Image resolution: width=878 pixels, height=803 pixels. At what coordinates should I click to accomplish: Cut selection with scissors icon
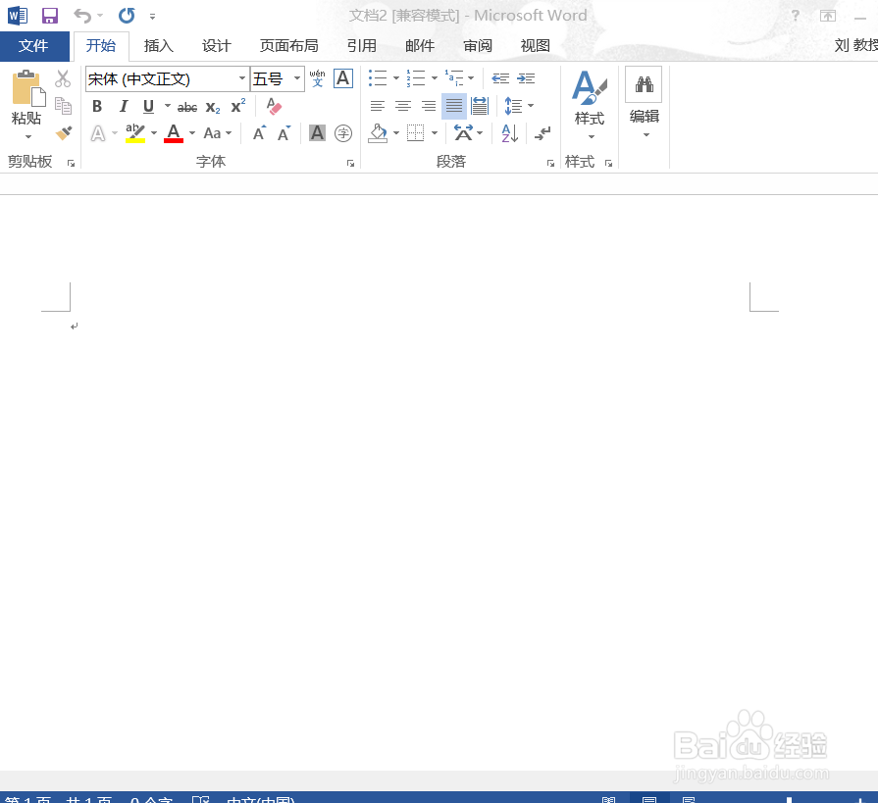coord(63,78)
